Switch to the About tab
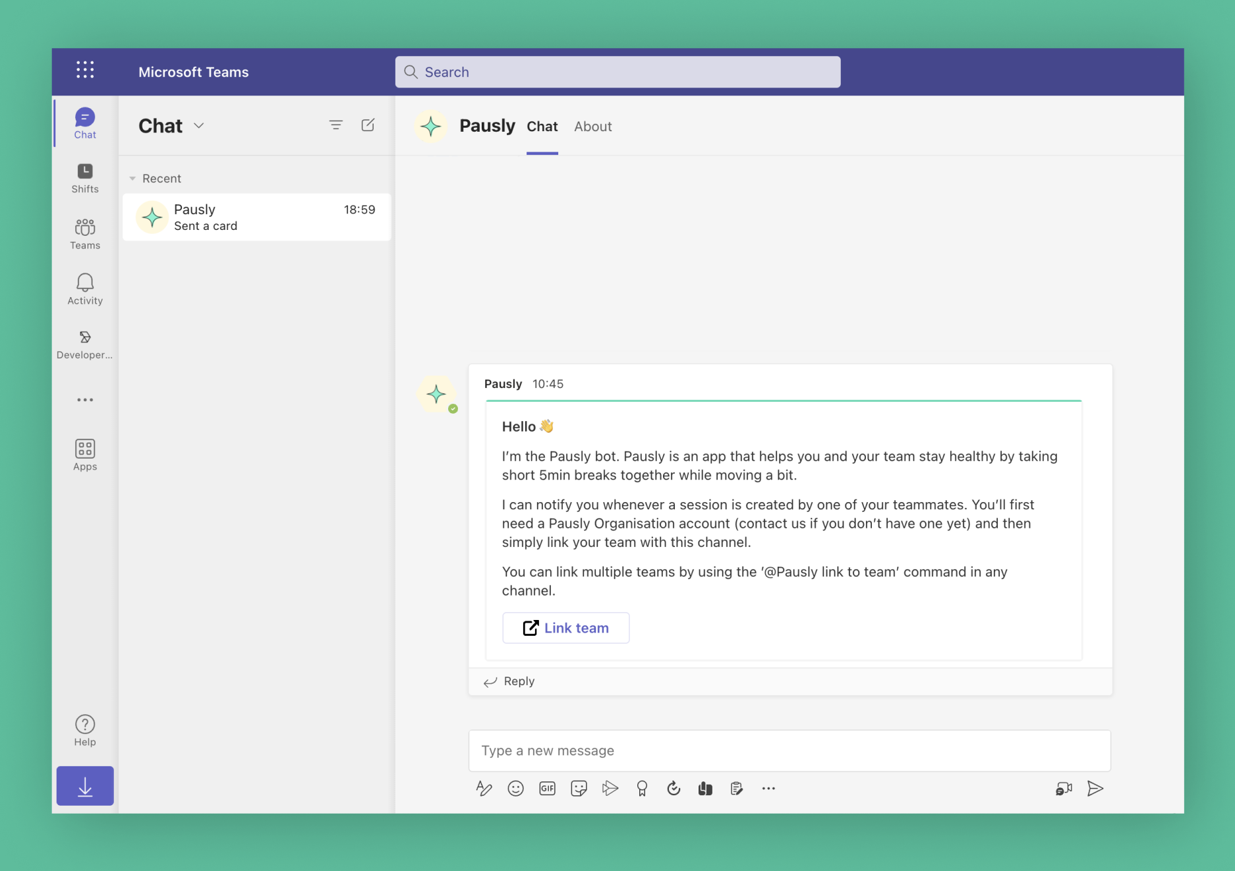Screen dimensions: 1235x871 tap(593, 126)
